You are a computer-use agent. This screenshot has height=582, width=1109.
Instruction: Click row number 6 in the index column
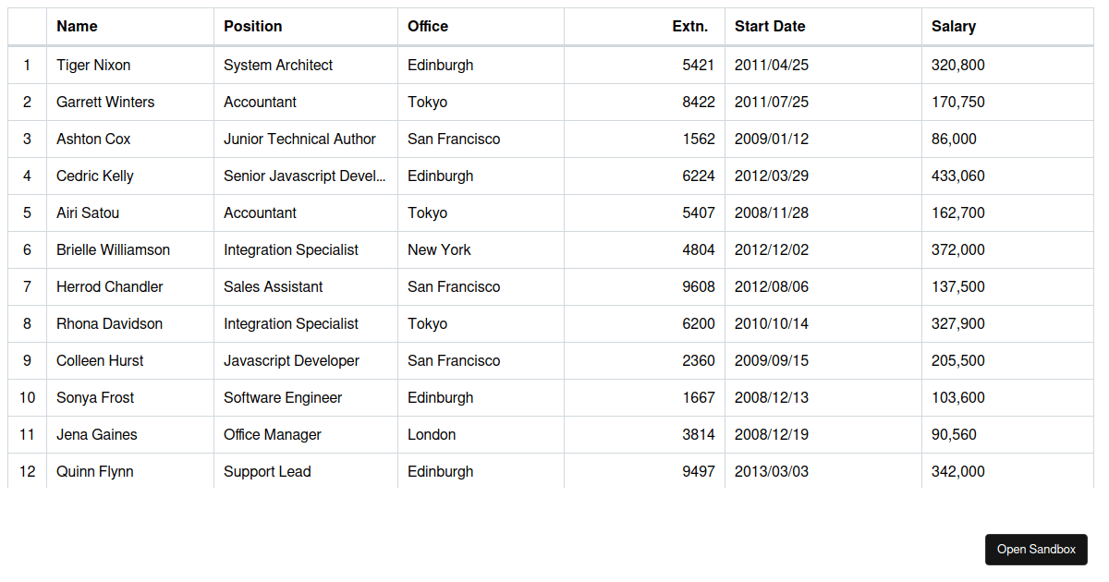(x=27, y=249)
